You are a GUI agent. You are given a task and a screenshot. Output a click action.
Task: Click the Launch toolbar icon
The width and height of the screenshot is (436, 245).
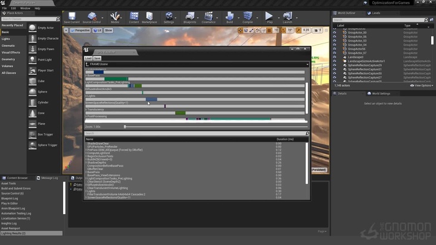click(287, 17)
